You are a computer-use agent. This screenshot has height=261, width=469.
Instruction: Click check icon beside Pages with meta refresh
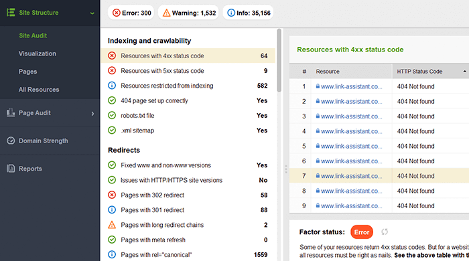click(x=112, y=240)
